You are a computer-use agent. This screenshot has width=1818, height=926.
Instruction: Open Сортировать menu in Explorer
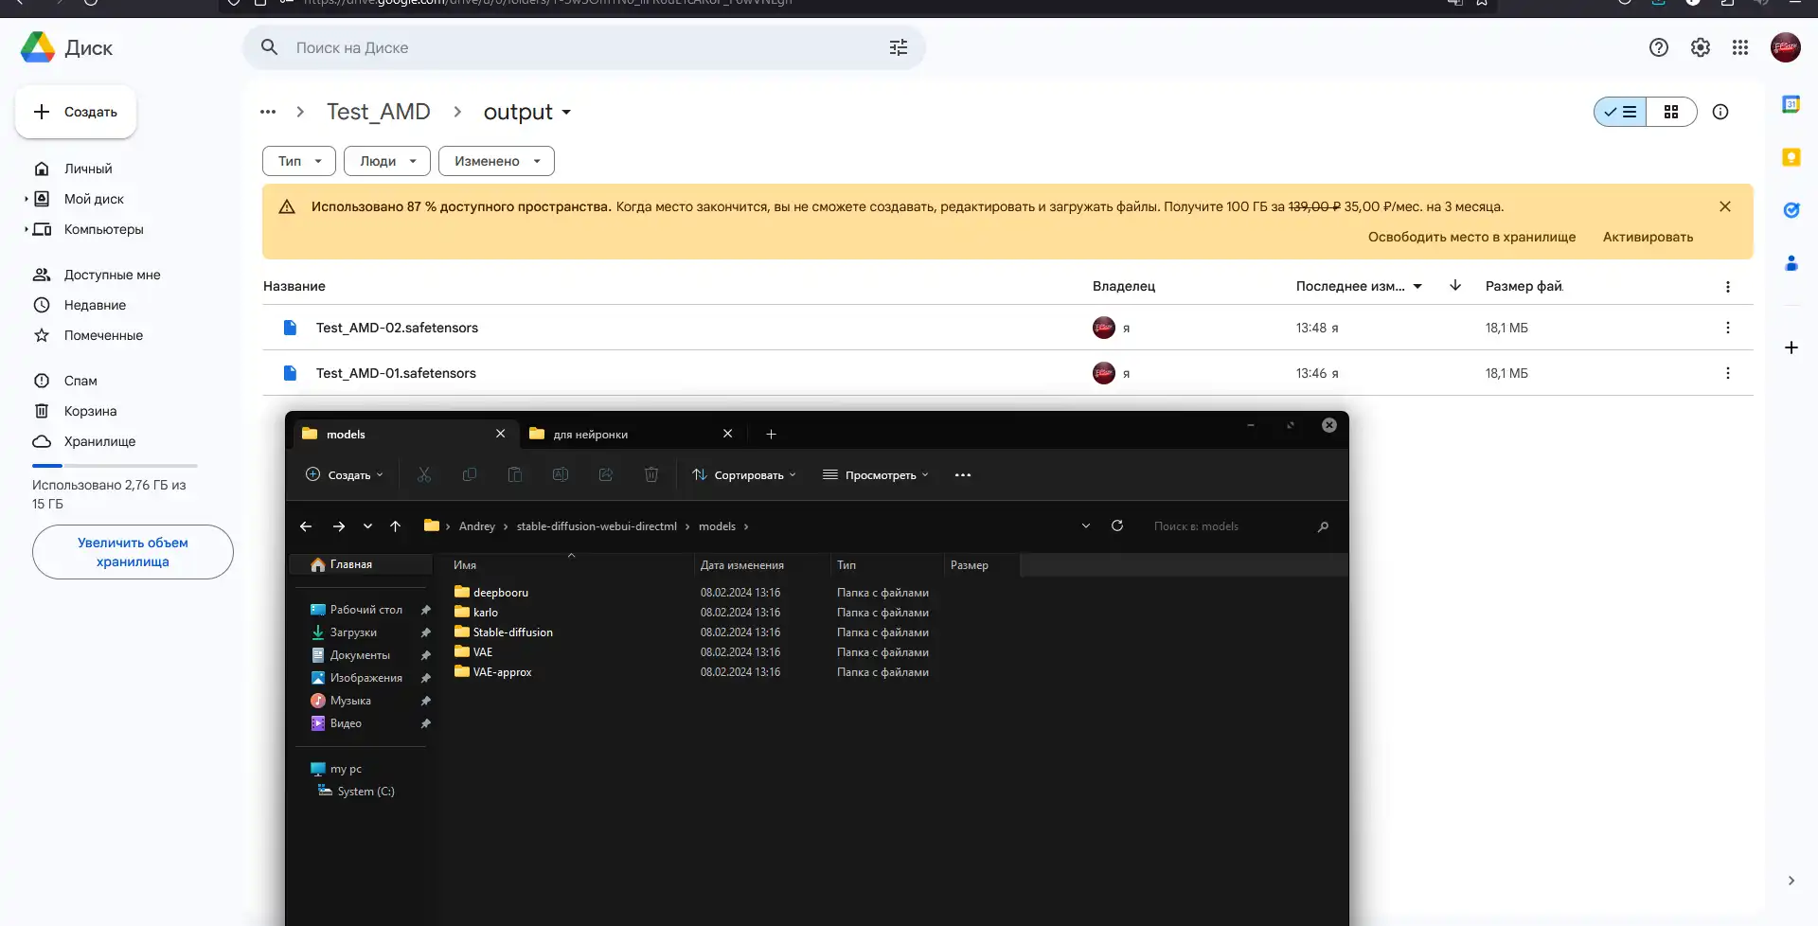[x=744, y=474]
